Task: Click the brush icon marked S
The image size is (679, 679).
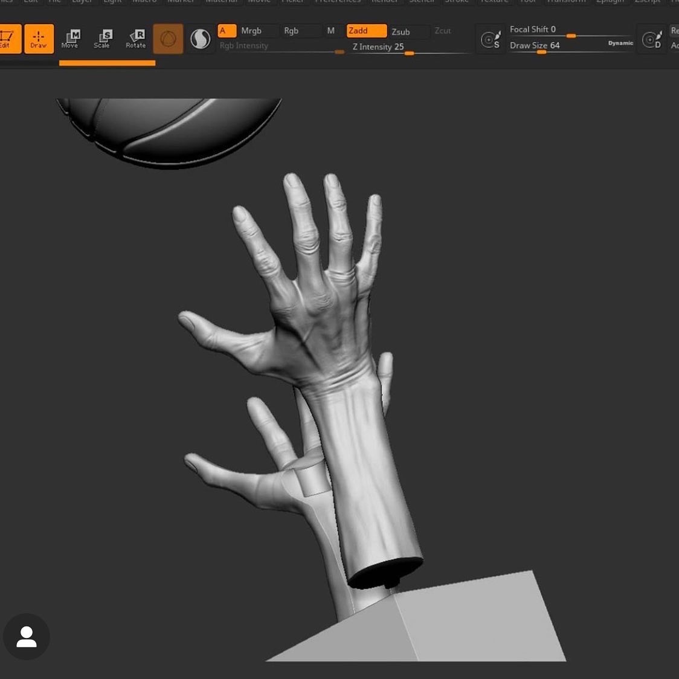Action: (x=491, y=40)
